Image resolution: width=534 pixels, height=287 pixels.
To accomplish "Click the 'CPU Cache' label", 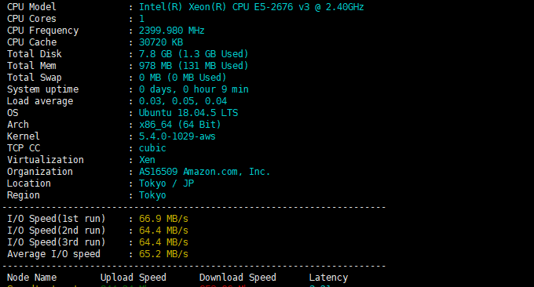I will point(31,42).
